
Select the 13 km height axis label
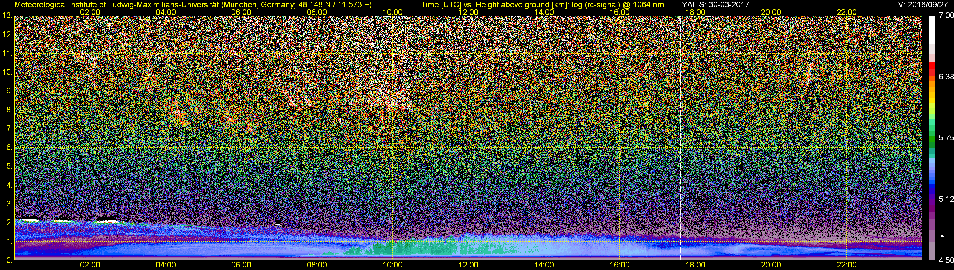coord(7,16)
